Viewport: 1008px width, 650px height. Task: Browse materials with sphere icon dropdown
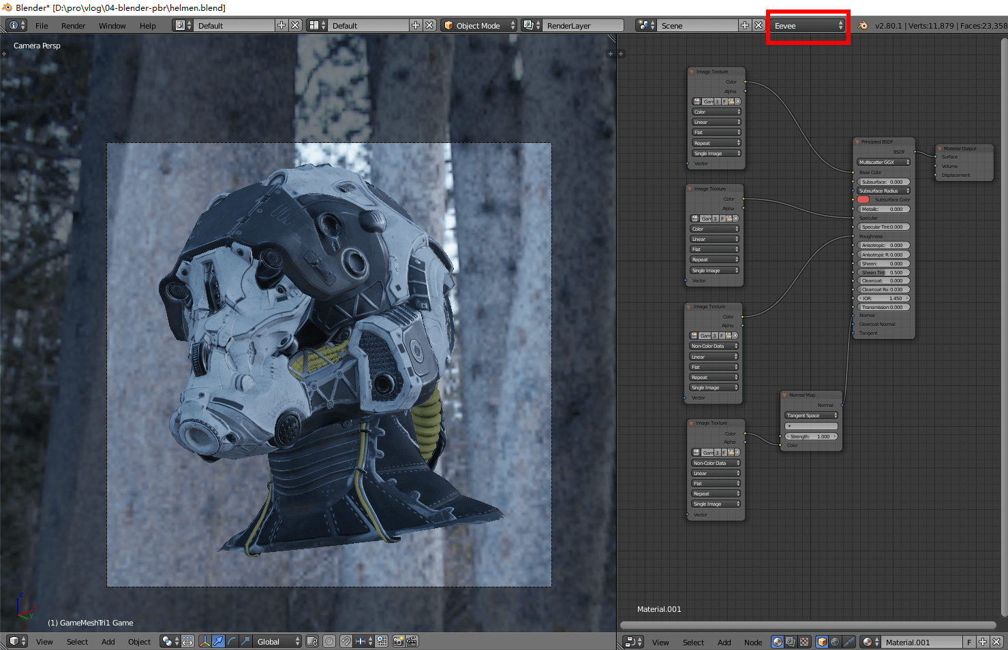point(869,642)
